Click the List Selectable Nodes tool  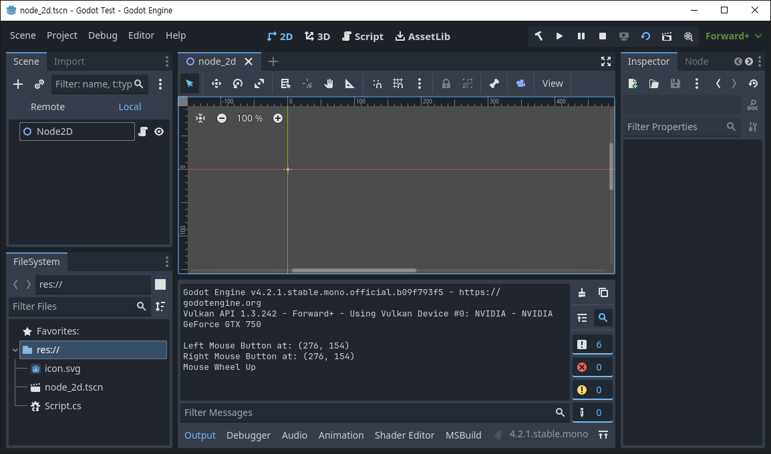pyautogui.click(x=286, y=83)
